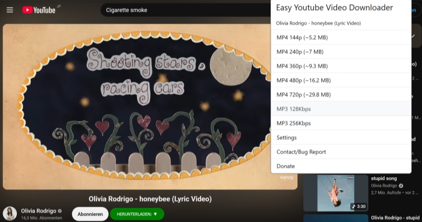
Task: Download MP4 480p (~16.2 MB)
Action: click(341, 80)
